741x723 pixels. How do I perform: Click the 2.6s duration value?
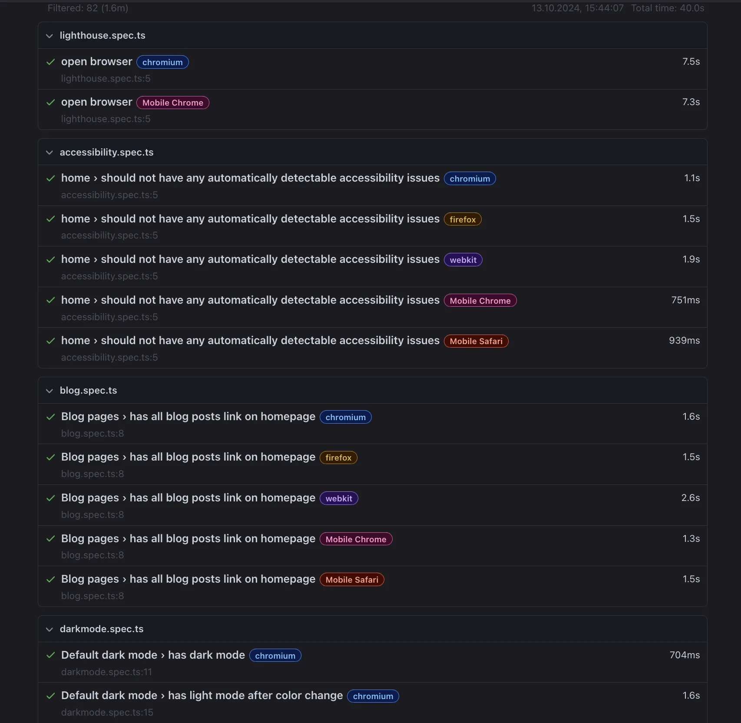pos(691,498)
